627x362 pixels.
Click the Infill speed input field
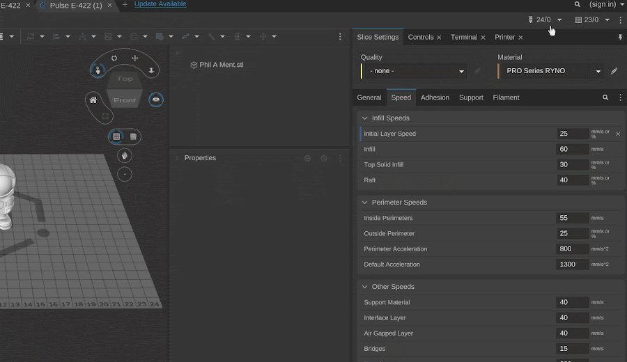(x=572, y=150)
